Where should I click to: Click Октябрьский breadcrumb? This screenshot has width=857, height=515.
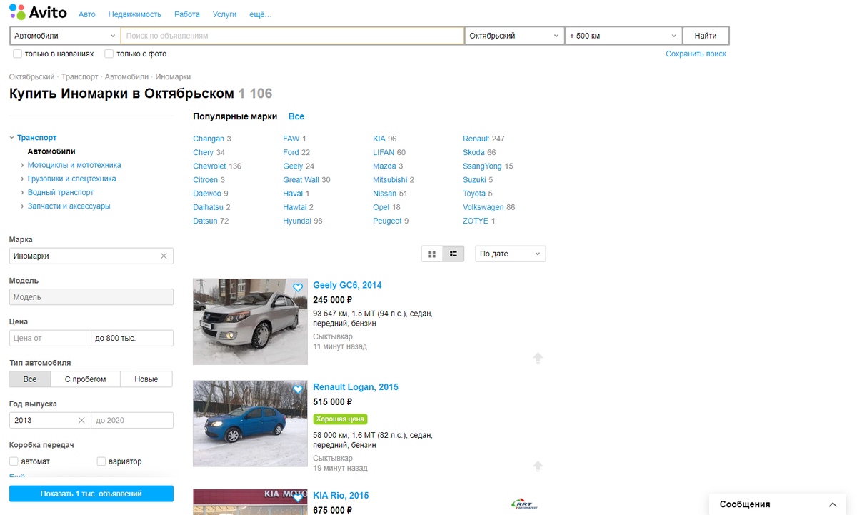coord(32,76)
